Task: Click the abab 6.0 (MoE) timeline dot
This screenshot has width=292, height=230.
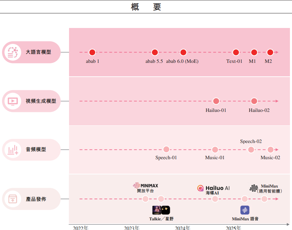Action: pos(183,52)
